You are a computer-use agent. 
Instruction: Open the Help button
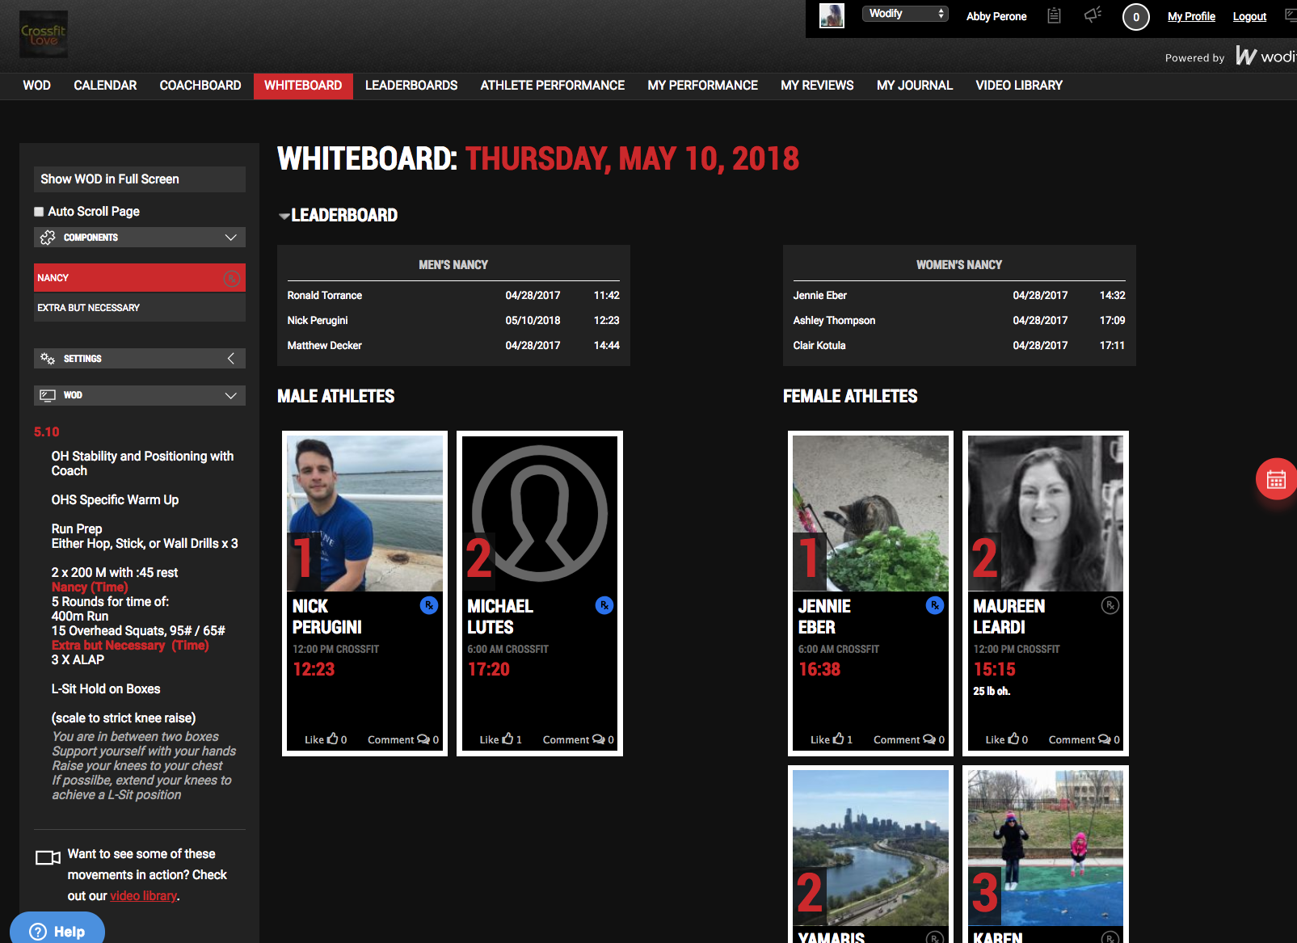pyautogui.click(x=57, y=931)
